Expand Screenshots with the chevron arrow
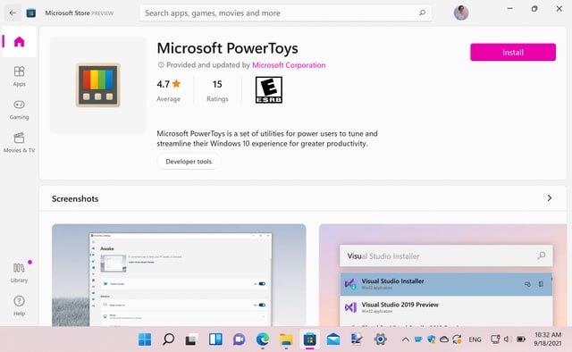Screen dimensions: 572x352 coord(550,198)
